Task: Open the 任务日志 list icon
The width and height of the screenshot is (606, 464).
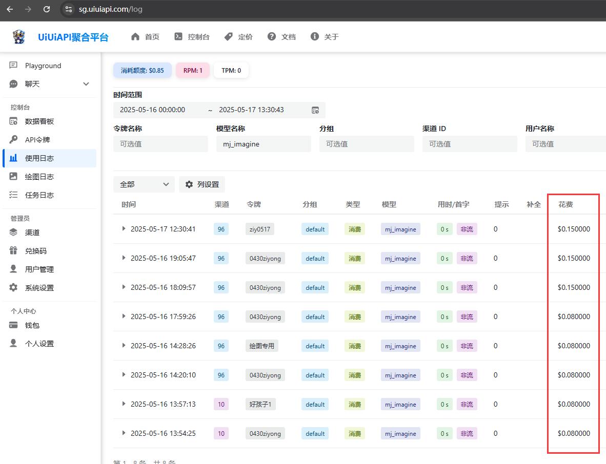Action: pos(13,195)
